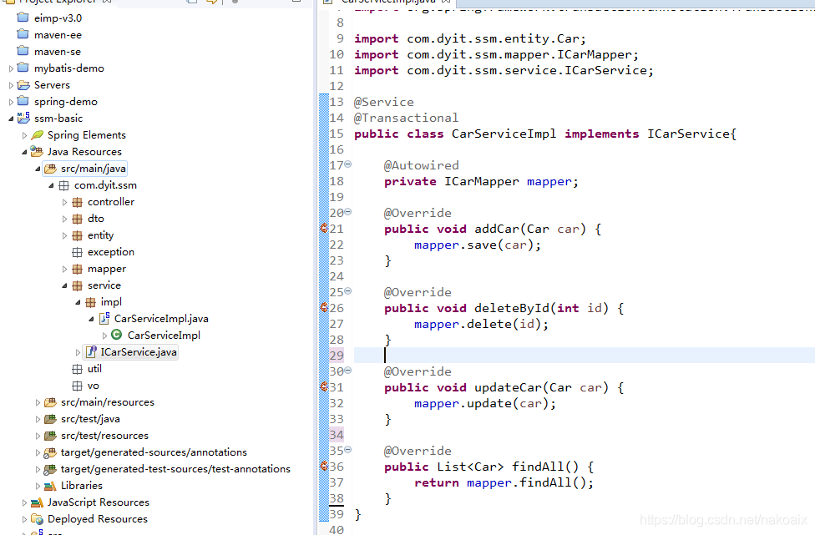The image size is (815, 535).
Task: Collapse the ssm-basic project node
Action: (11, 119)
